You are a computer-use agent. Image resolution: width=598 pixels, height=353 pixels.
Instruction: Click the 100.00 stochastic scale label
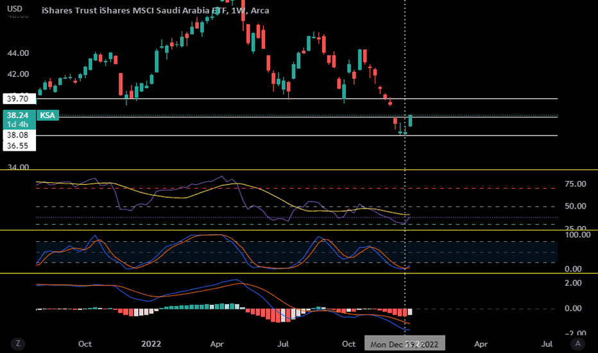(577, 235)
